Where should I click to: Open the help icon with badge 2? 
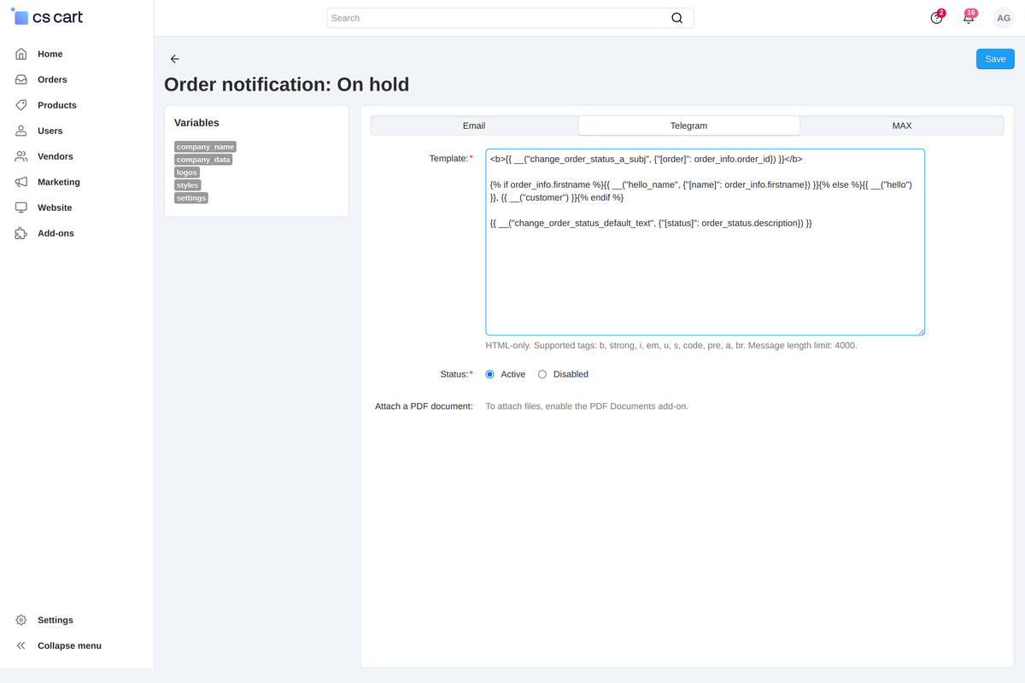click(937, 17)
